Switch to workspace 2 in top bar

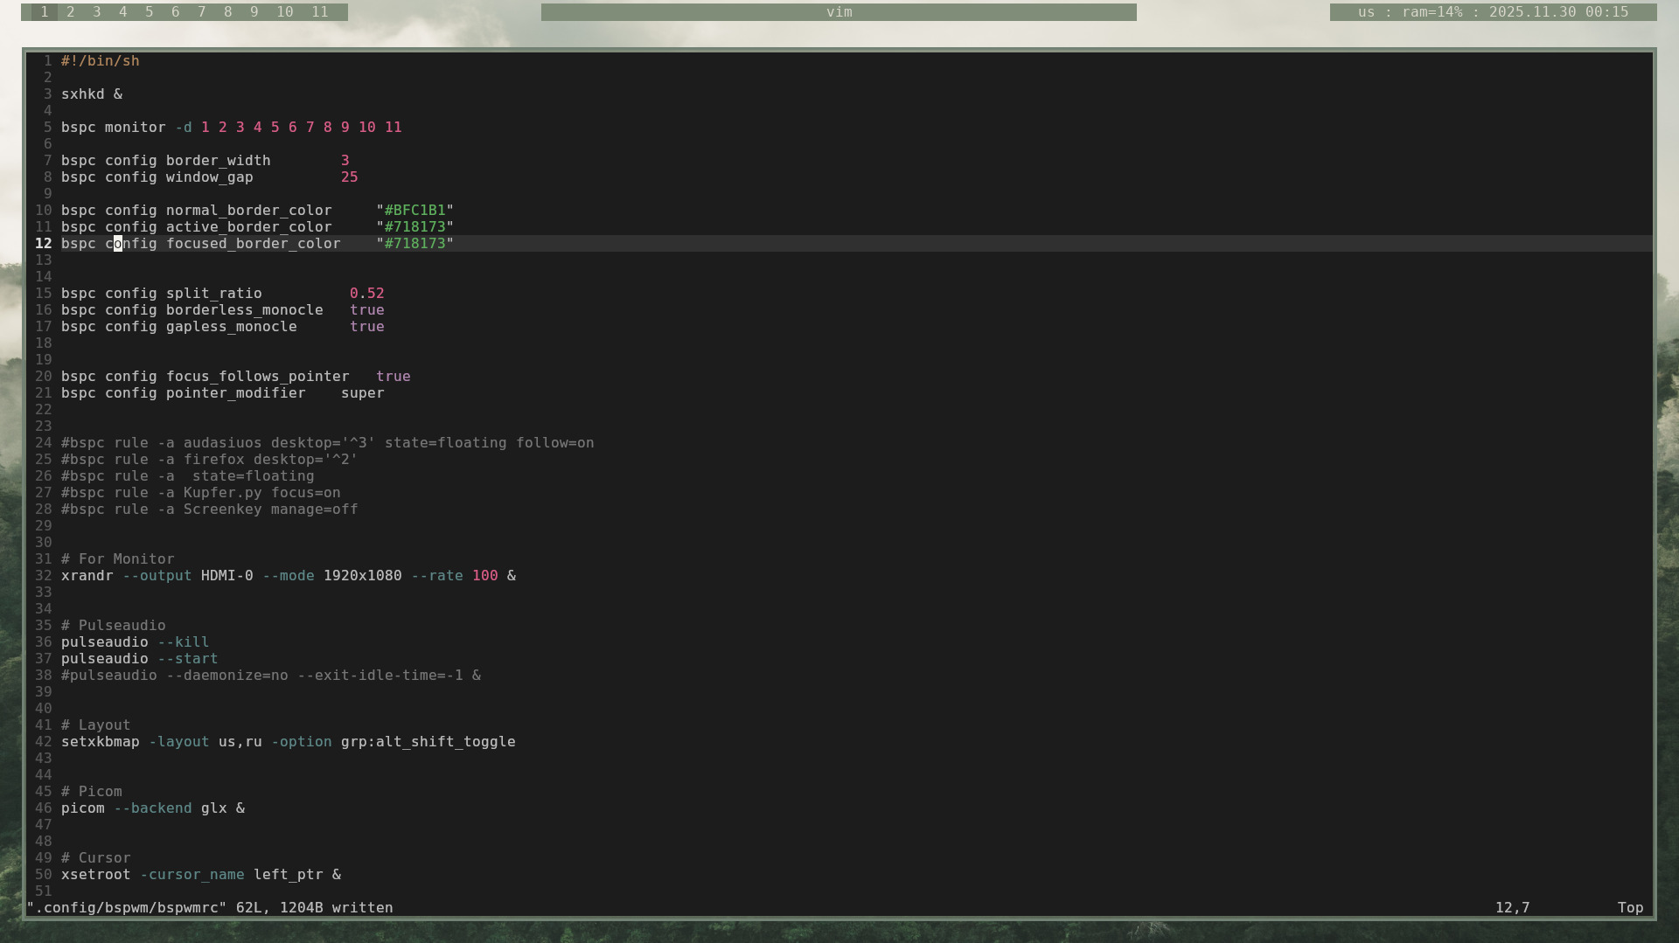click(71, 12)
